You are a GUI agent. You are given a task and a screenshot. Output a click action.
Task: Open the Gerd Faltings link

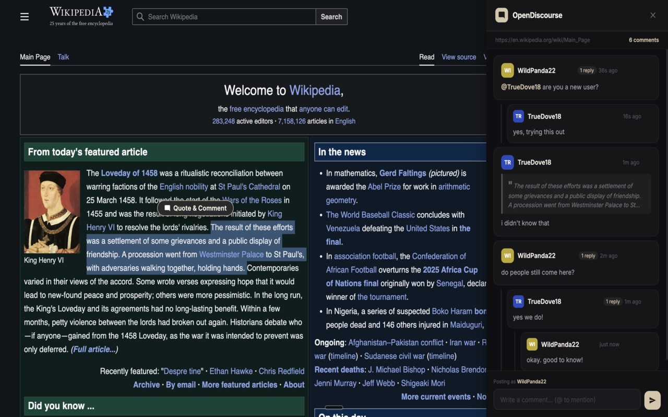point(403,173)
